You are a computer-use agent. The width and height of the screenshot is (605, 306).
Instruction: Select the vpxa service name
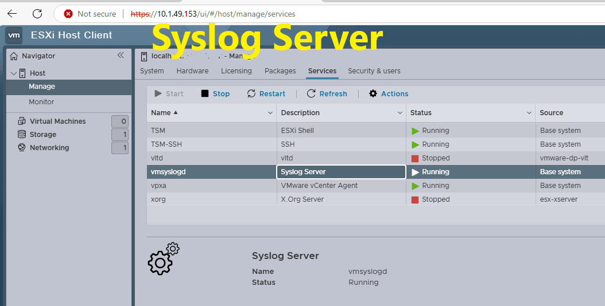158,186
